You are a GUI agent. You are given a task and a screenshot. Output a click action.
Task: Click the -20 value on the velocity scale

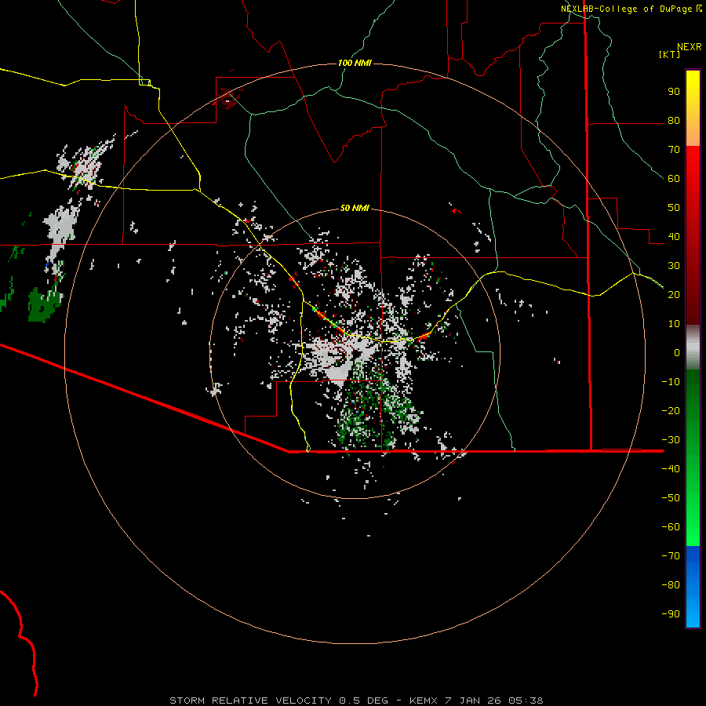(671, 411)
